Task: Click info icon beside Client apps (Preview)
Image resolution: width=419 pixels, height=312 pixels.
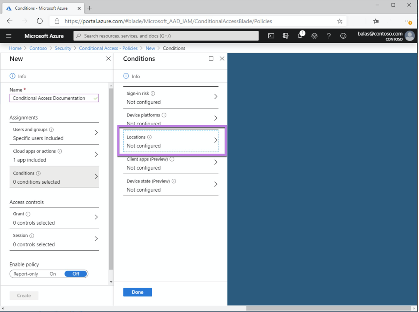Action: (172, 159)
